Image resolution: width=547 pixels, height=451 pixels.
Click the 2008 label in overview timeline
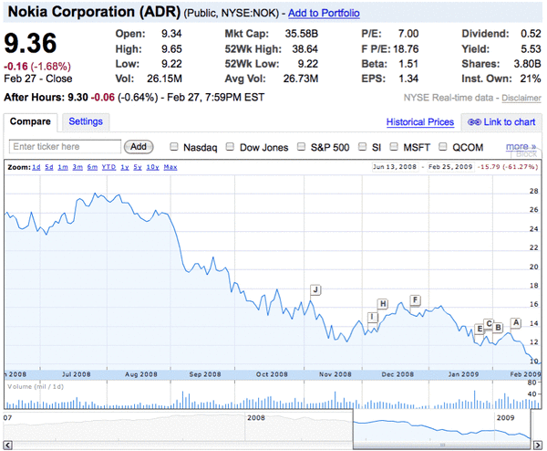pyautogui.click(x=255, y=418)
